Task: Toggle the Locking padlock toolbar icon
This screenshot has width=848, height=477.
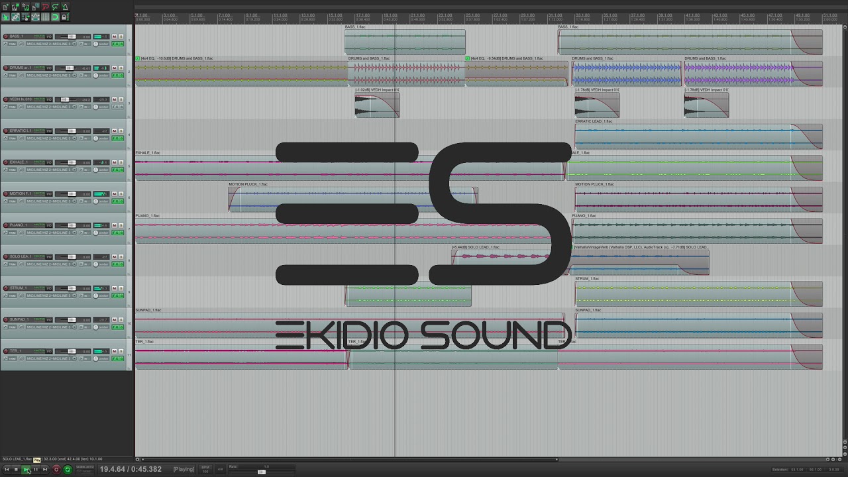Action: [x=65, y=17]
